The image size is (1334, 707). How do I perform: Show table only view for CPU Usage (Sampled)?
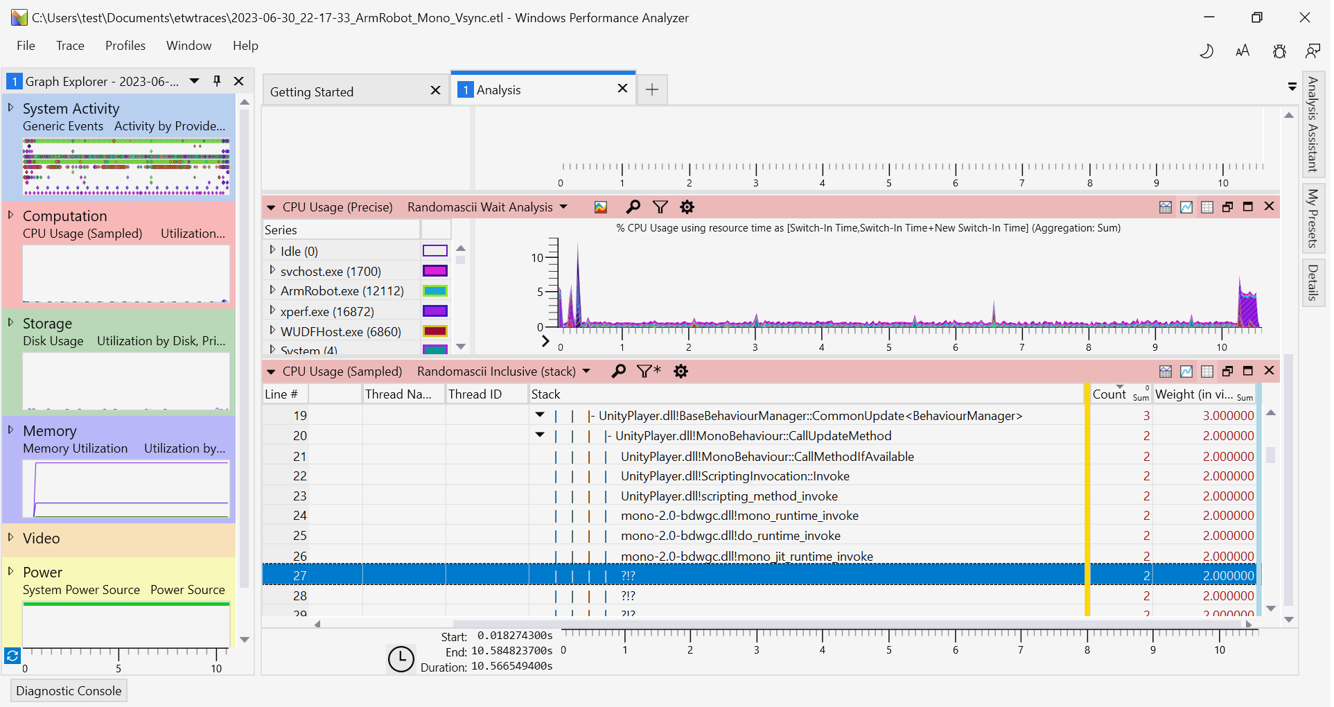click(x=1207, y=372)
